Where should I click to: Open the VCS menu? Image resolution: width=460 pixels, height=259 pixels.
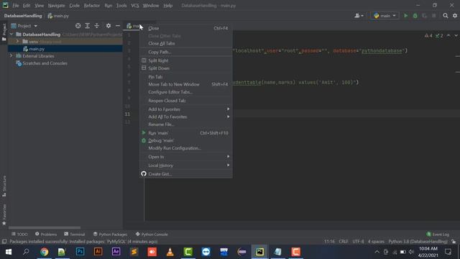tap(134, 6)
